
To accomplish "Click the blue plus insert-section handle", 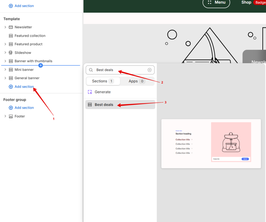I will pyautogui.click(x=41, y=65).
